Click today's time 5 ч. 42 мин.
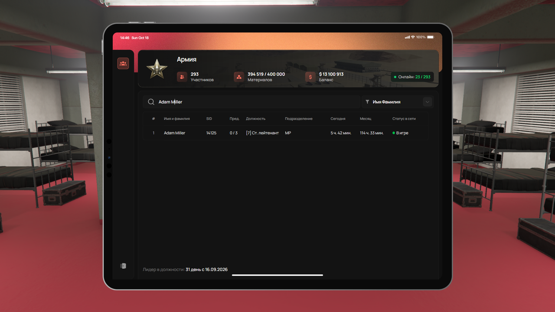 tap(341, 133)
